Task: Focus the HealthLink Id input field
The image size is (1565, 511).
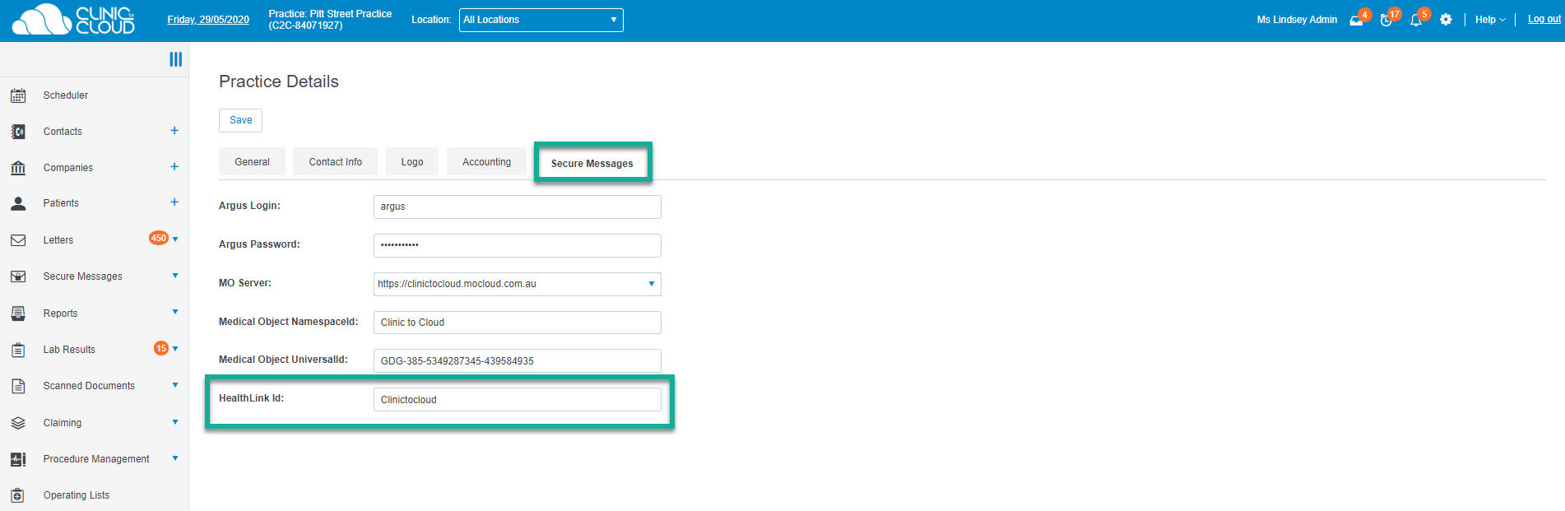Action: (518, 400)
